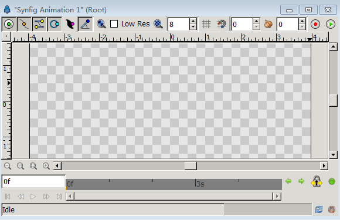Click the green preview play icon

point(331,24)
